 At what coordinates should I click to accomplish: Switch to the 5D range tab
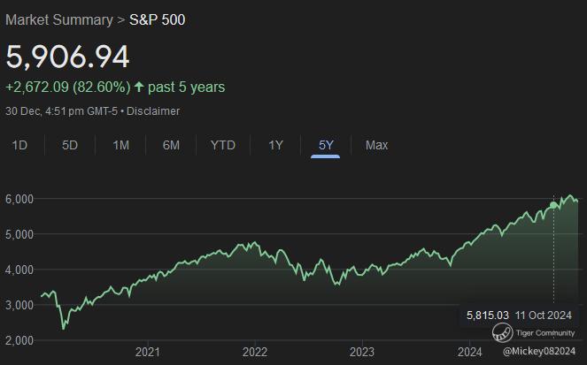[70, 145]
